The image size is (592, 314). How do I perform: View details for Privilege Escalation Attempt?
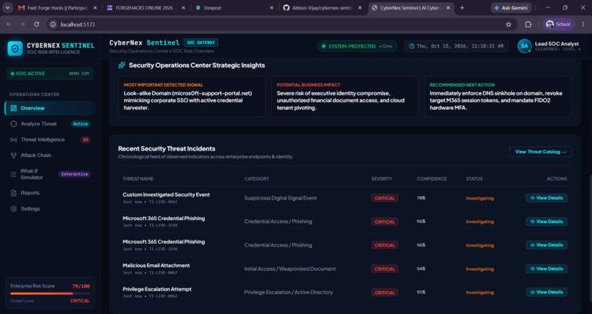click(546, 292)
